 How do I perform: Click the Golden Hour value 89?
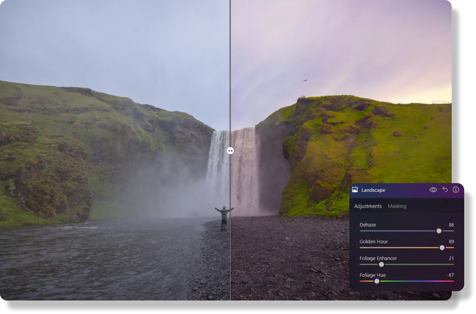(x=451, y=242)
